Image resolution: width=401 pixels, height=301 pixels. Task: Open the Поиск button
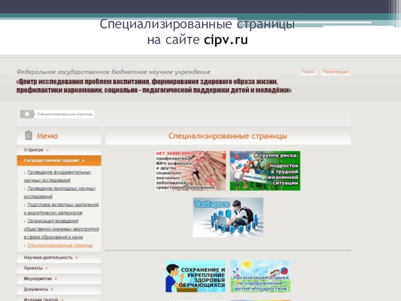(308, 72)
